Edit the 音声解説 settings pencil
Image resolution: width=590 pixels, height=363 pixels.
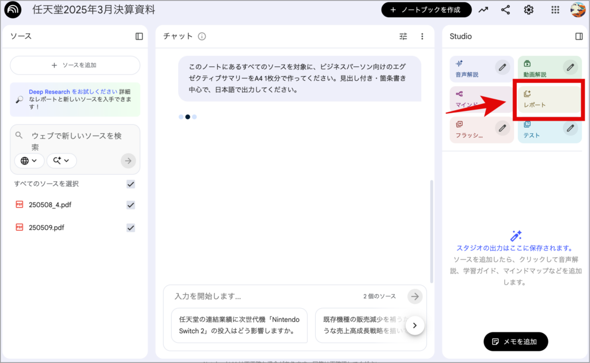pyautogui.click(x=502, y=67)
